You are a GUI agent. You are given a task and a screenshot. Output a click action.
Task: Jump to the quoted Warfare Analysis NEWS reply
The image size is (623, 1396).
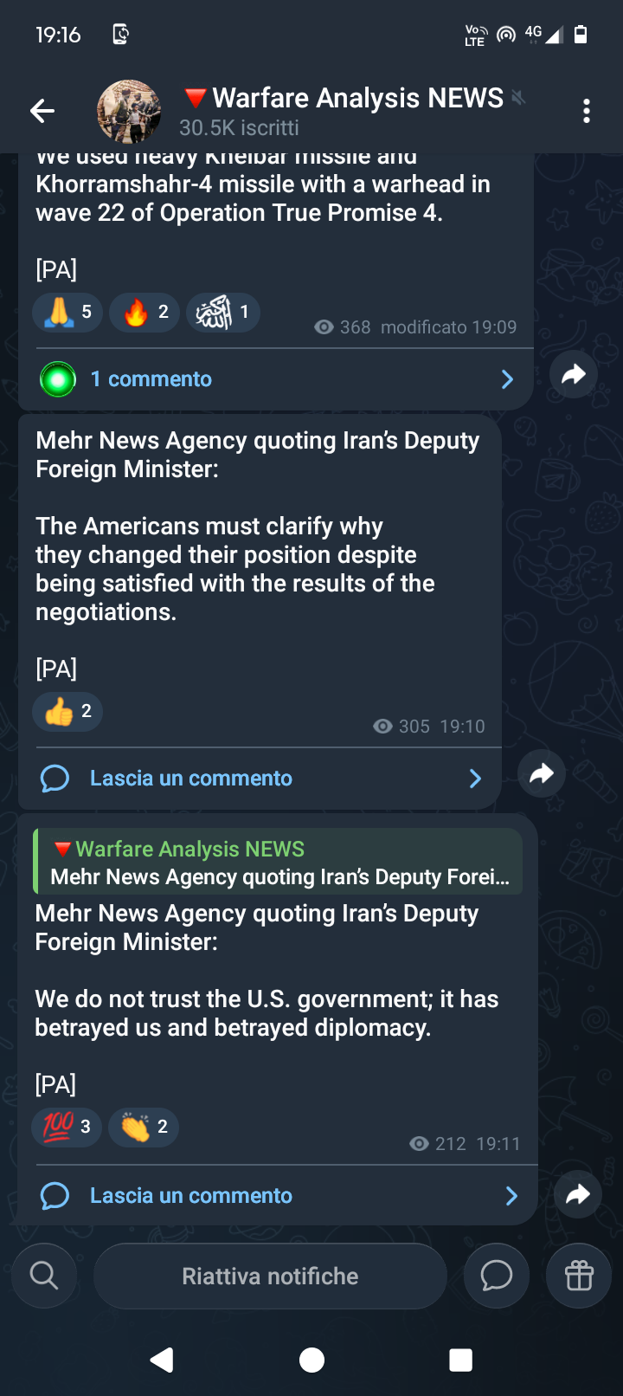(278, 862)
